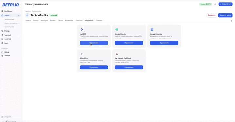The image size is (235, 122).
Task: Create agent with Новий агент button
Action: coord(226,4)
